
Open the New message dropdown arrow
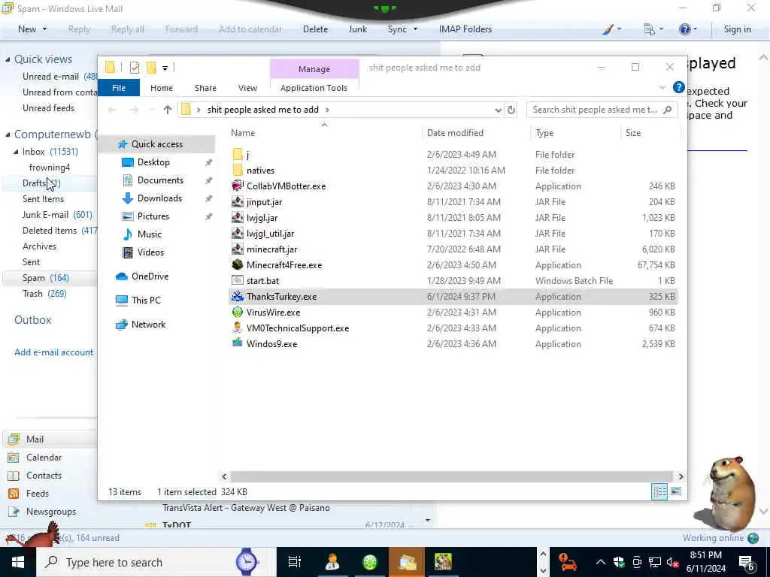click(44, 29)
